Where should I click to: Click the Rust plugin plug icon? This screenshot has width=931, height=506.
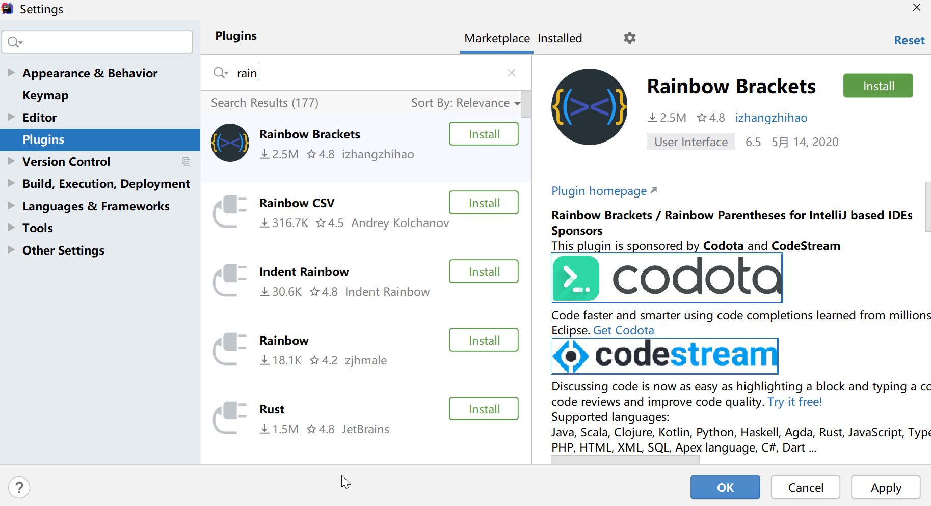(x=230, y=417)
